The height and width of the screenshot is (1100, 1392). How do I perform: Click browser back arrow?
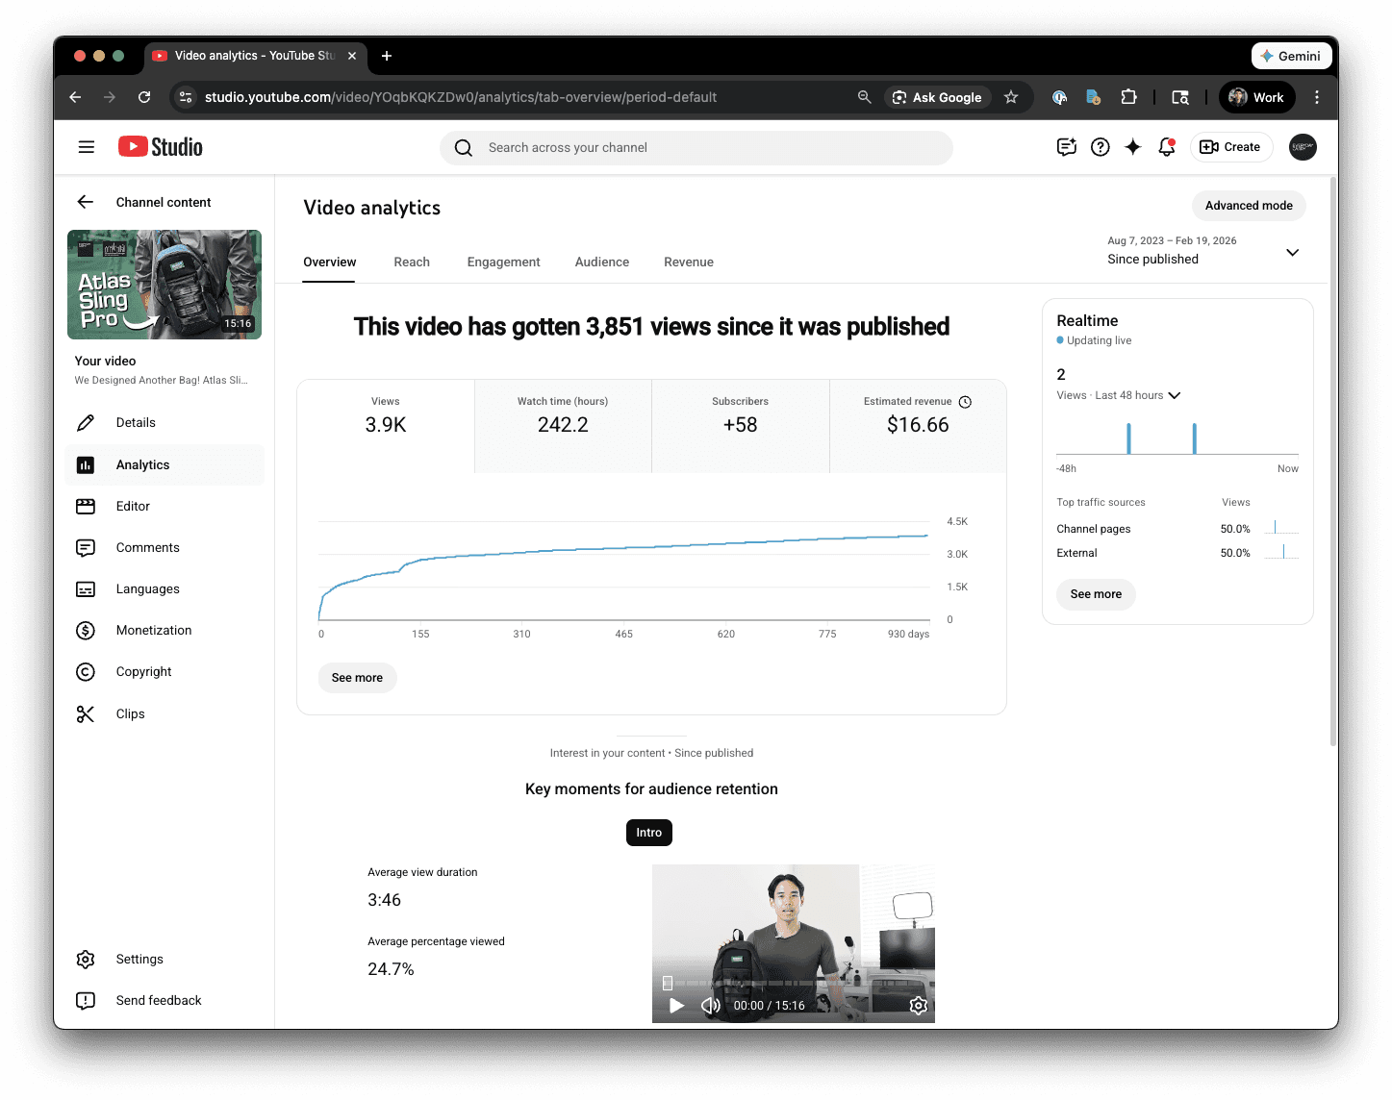75,97
